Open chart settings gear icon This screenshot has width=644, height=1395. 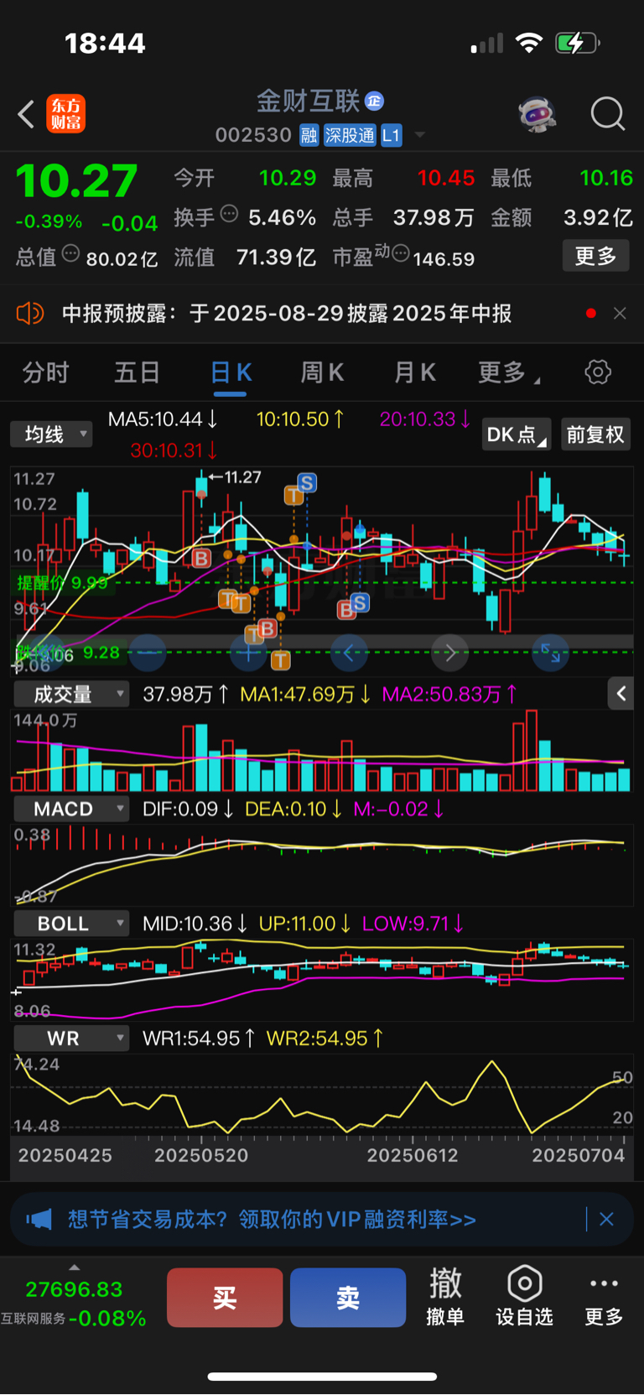point(598,372)
